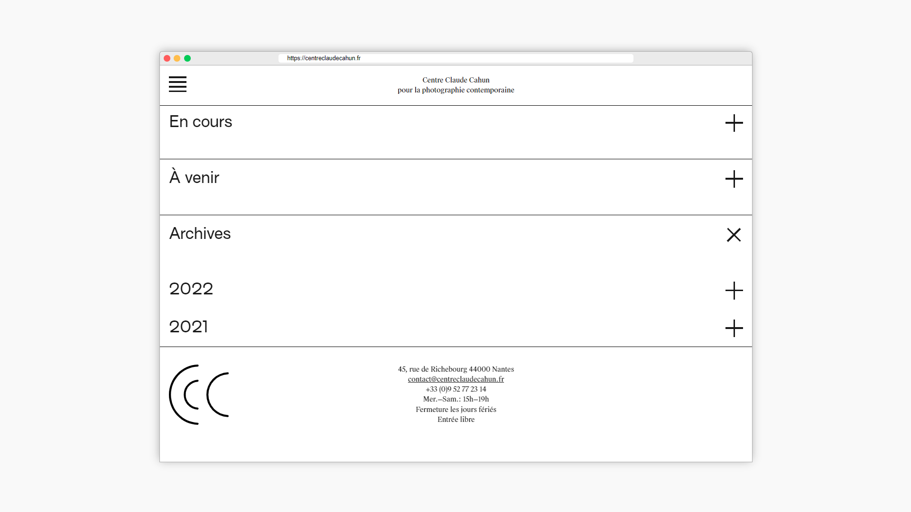Select the À venir heading

tap(194, 178)
